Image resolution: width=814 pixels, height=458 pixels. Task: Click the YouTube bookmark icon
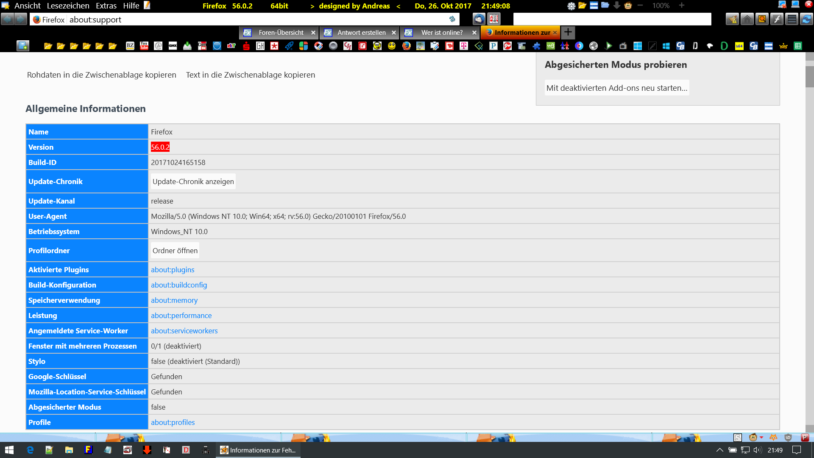[x=144, y=46]
